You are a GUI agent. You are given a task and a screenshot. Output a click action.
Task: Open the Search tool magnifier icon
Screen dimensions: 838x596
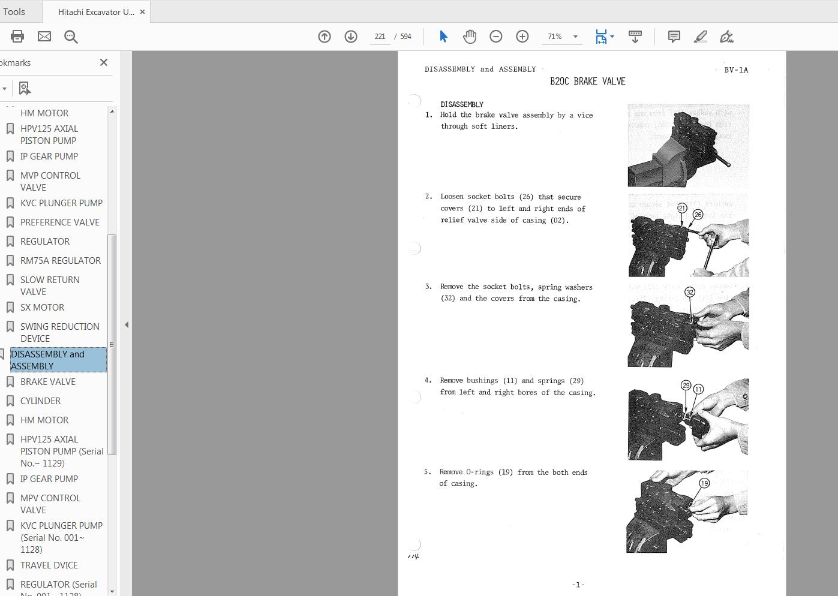pyautogui.click(x=71, y=37)
